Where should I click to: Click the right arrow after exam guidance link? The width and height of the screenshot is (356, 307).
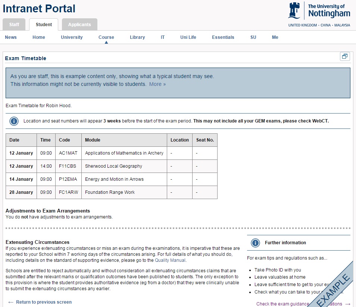click(x=348, y=304)
